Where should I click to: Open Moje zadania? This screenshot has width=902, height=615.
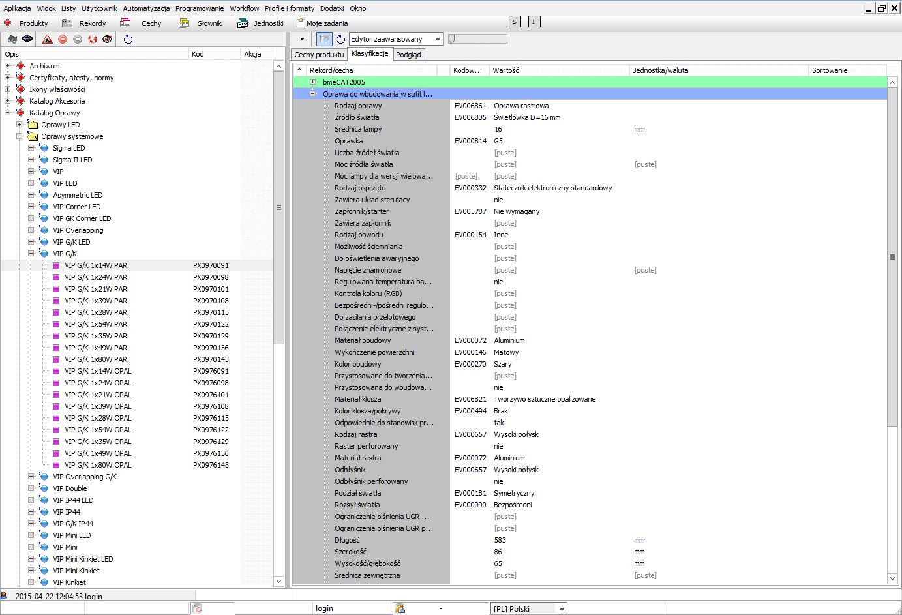[323, 23]
